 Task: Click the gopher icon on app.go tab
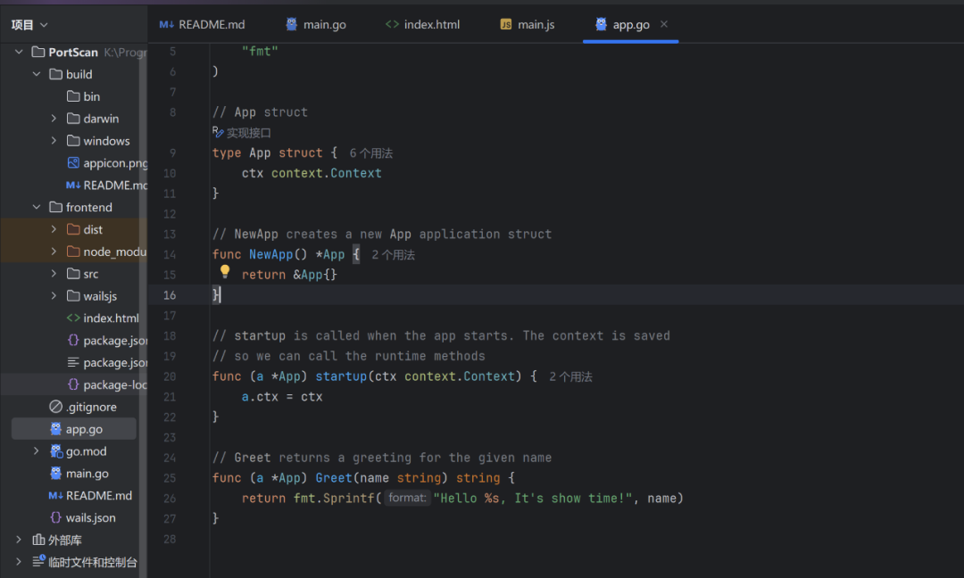(601, 24)
